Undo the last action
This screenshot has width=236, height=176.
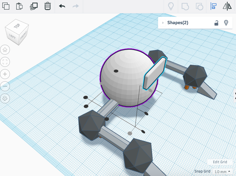click(x=62, y=6)
